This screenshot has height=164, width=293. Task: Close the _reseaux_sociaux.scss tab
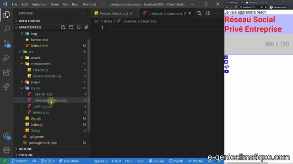pyautogui.click(x=190, y=13)
